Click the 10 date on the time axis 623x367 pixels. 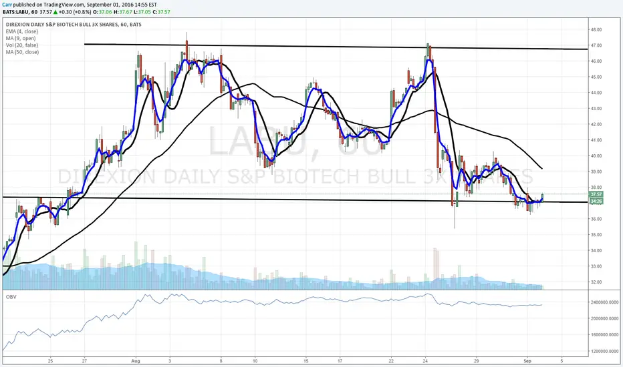tap(255, 361)
